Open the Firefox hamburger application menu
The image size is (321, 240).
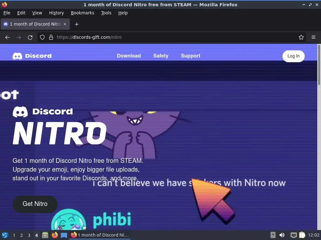(x=313, y=37)
